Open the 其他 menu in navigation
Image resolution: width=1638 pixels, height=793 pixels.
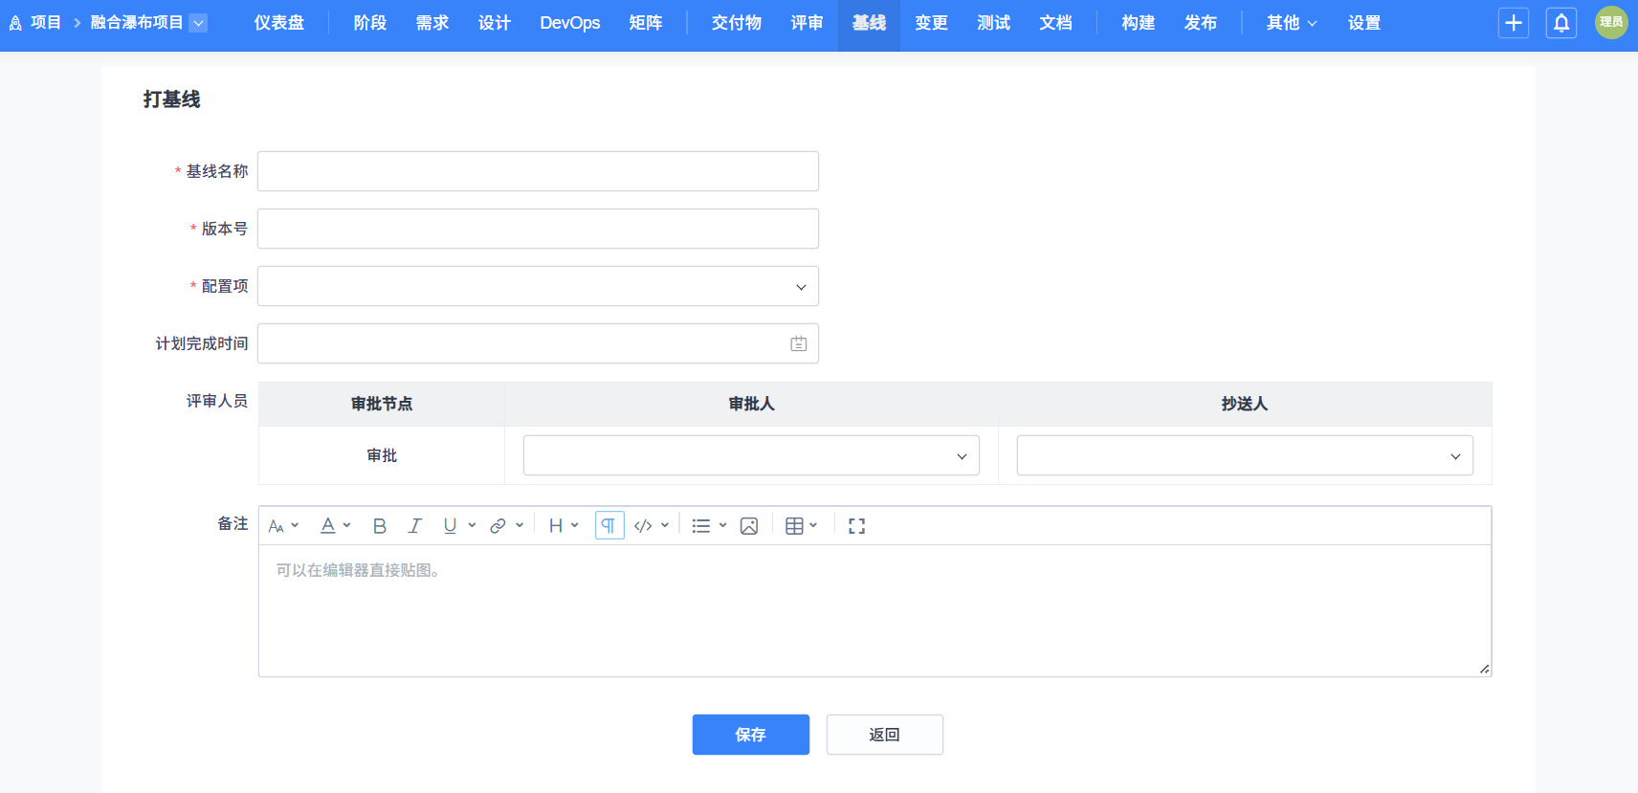click(x=1291, y=23)
